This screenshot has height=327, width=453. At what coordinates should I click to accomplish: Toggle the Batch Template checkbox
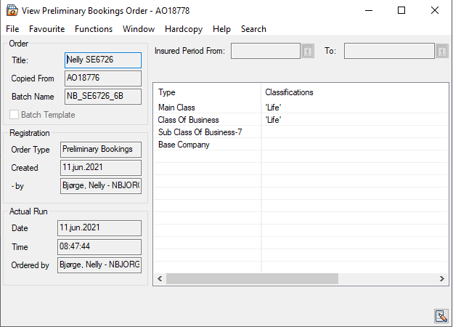[15, 115]
